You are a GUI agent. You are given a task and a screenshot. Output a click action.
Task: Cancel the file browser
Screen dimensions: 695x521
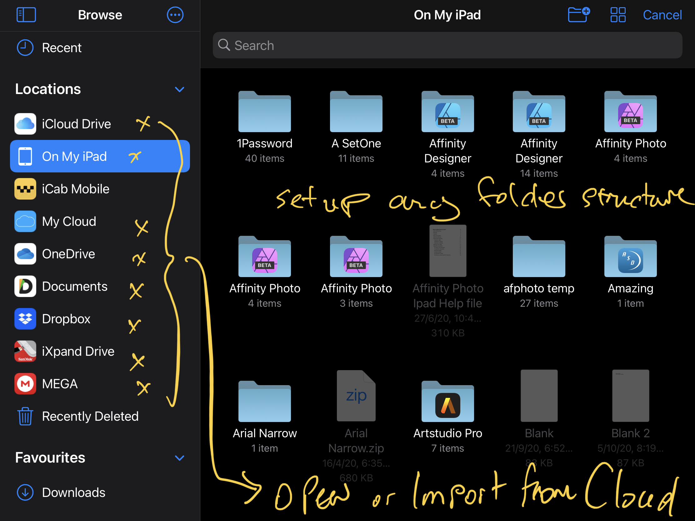662,15
